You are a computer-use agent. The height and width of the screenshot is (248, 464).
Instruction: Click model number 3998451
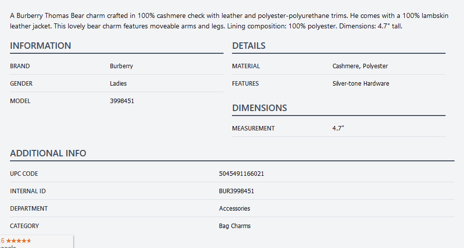(122, 101)
